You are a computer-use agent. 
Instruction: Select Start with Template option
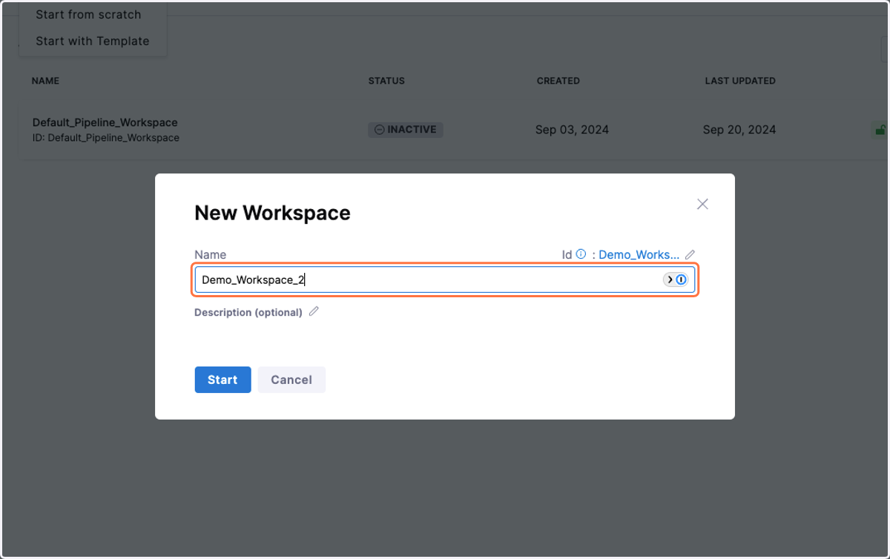pyautogui.click(x=92, y=41)
